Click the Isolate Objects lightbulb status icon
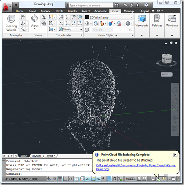The image size is (184, 185). click(163, 179)
